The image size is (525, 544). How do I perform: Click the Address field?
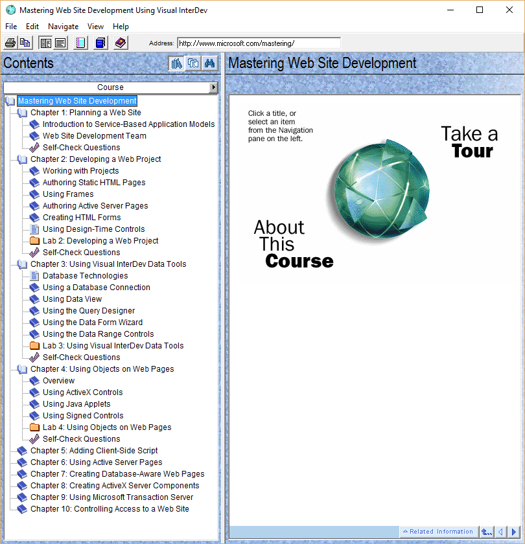click(259, 43)
